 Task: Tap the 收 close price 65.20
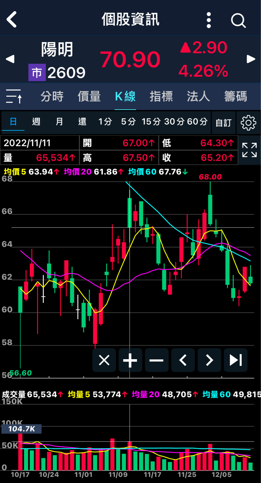pyautogui.click(x=198, y=157)
